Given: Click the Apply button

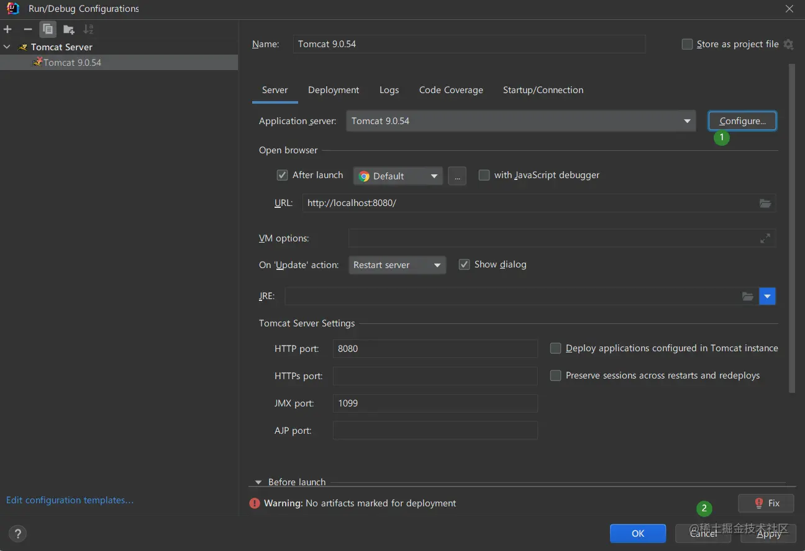Looking at the screenshot, I should [x=769, y=534].
